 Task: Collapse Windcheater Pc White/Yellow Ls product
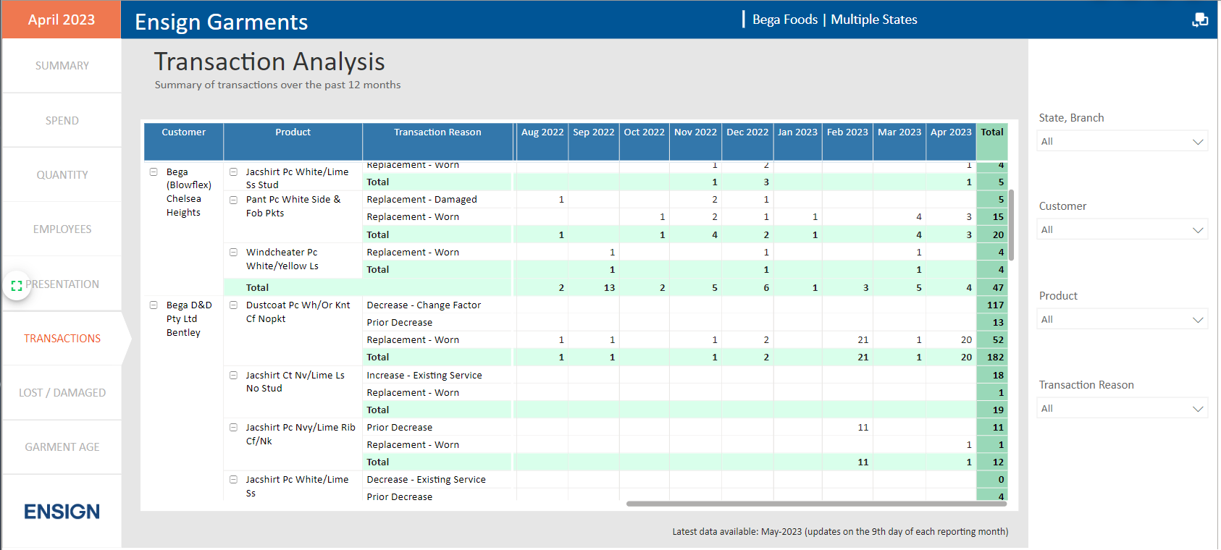(x=234, y=253)
